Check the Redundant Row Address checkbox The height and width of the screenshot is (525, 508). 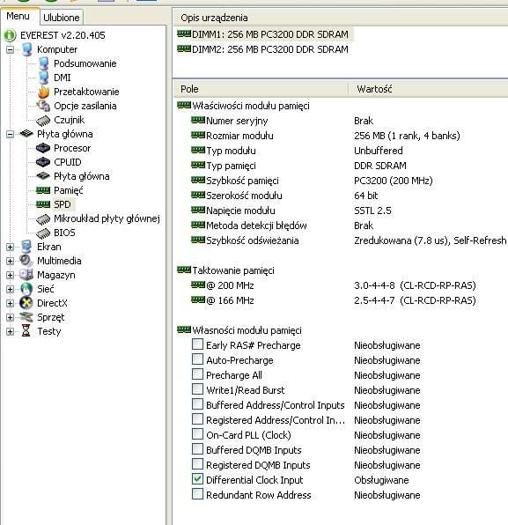197,494
